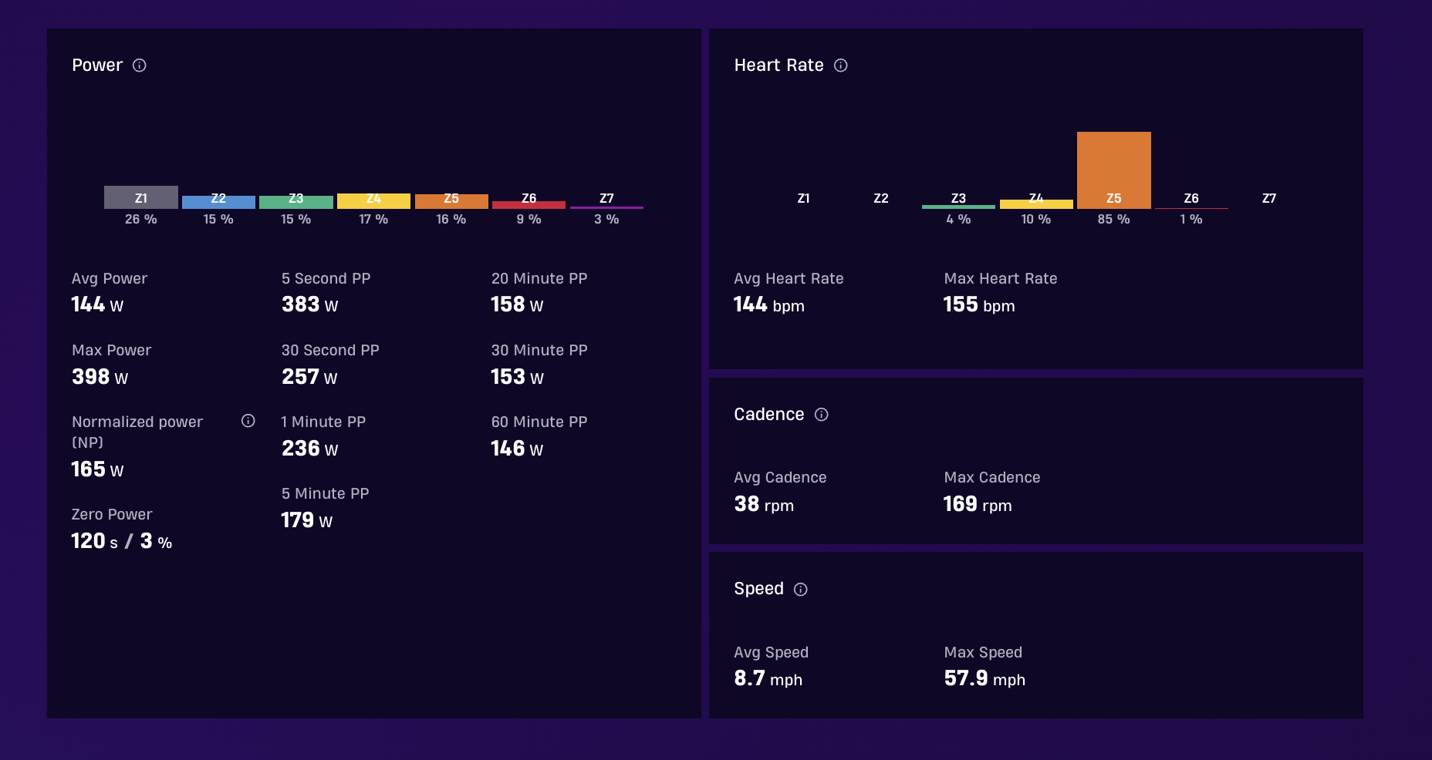Click the "Avg Cadence" label
The width and height of the screenshot is (1432, 760).
tap(780, 477)
